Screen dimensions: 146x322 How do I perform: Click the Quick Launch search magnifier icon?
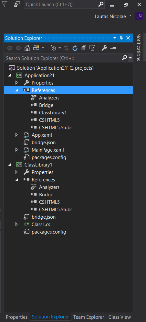point(101,4)
